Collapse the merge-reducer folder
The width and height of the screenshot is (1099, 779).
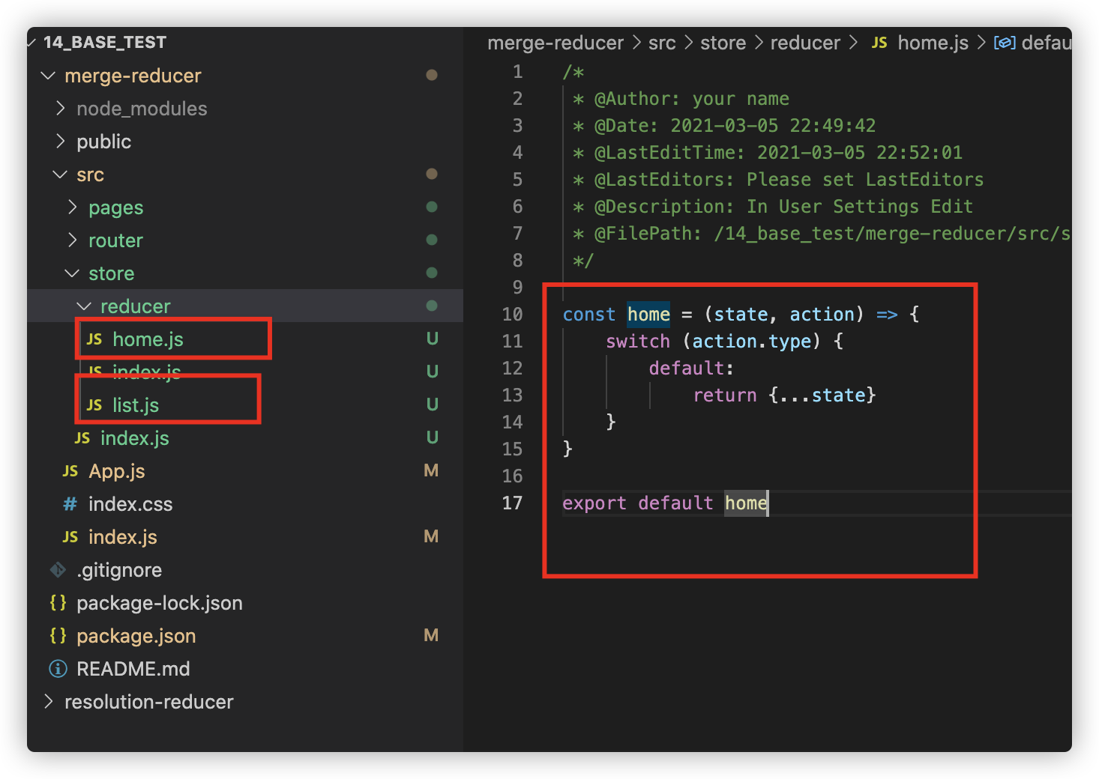coord(48,76)
